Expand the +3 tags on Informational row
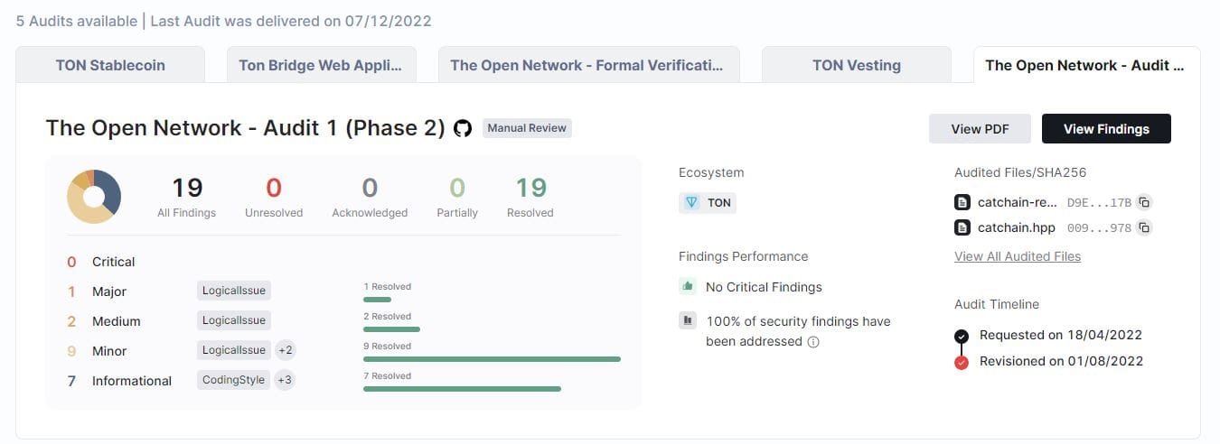The image size is (1220, 444). click(x=284, y=380)
